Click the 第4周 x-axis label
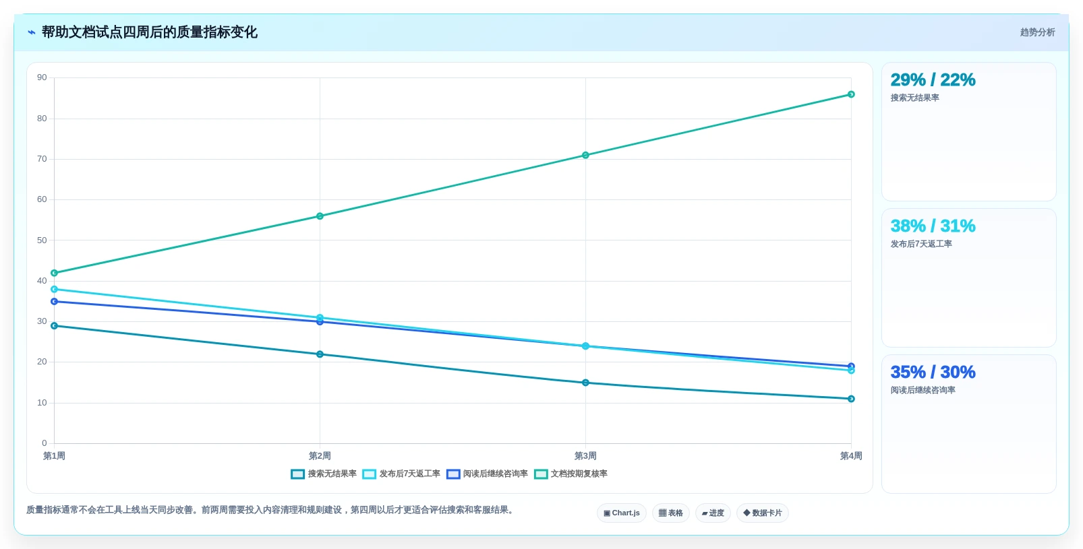Viewport: 1083px width, 549px height. (x=851, y=456)
